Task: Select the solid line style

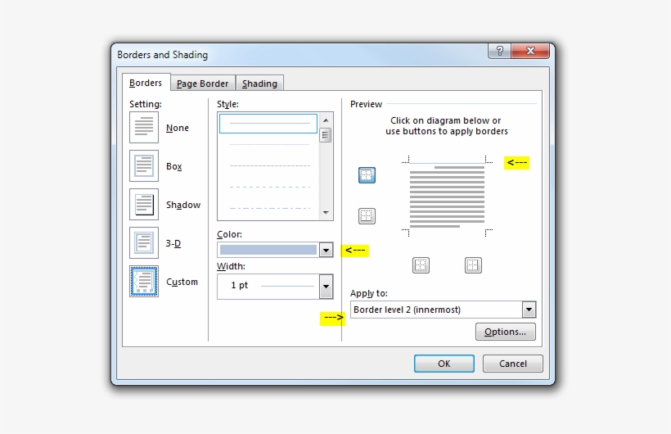Action: point(268,124)
